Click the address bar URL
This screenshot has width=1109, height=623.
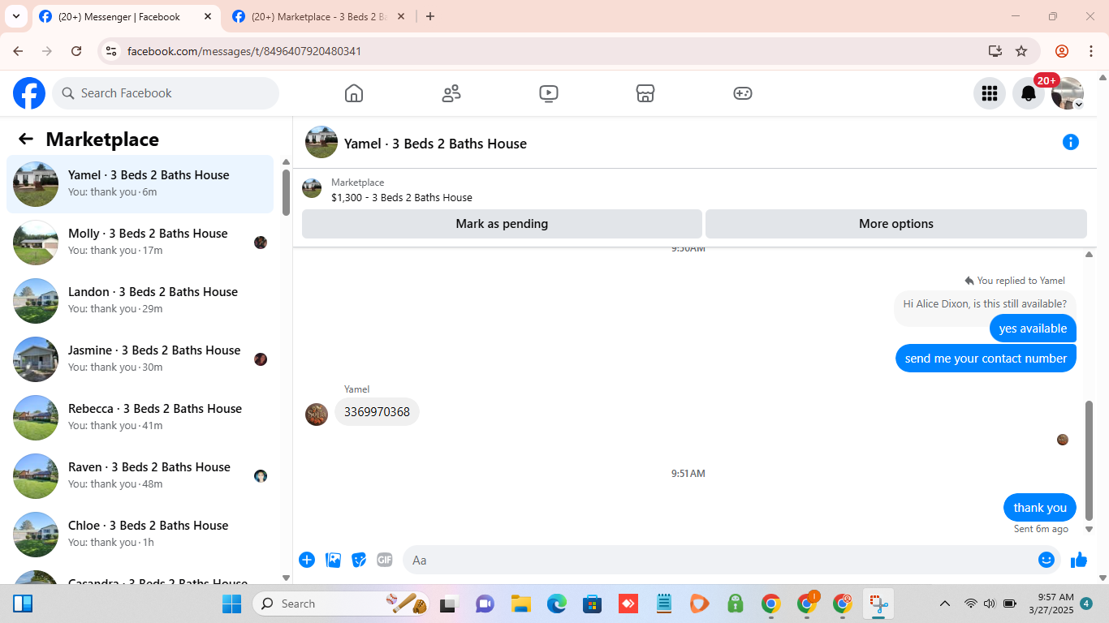click(x=244, y=51)
